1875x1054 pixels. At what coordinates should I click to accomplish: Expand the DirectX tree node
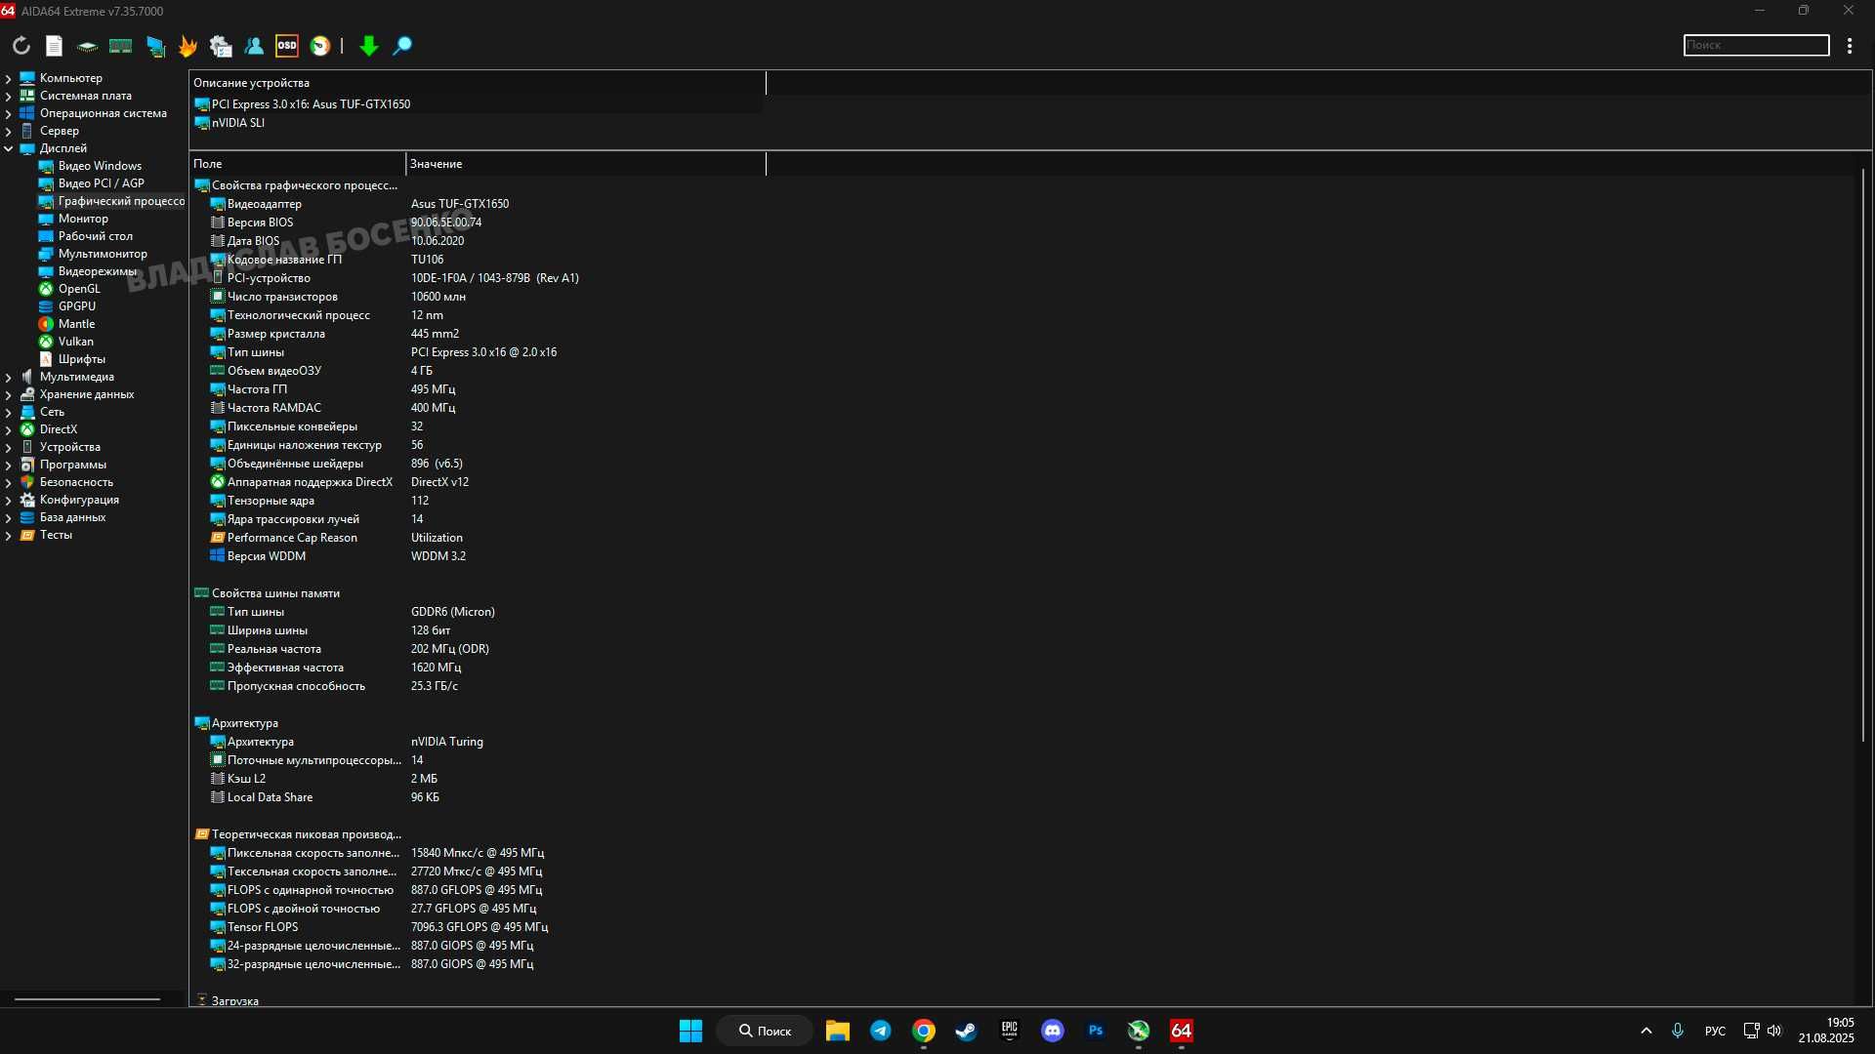[x=9, y=429]
